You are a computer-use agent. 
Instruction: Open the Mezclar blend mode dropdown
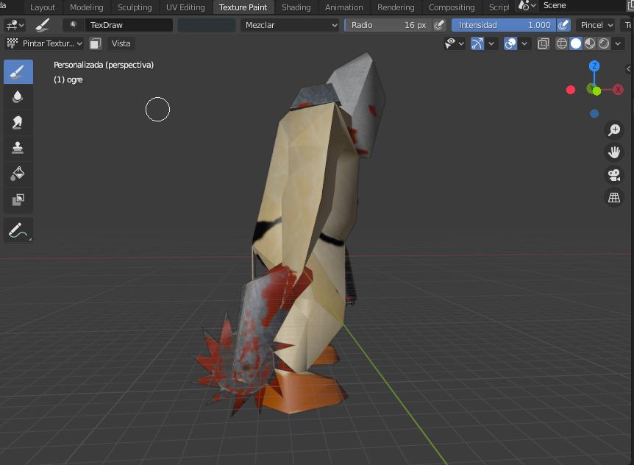(x=291, y=25)
